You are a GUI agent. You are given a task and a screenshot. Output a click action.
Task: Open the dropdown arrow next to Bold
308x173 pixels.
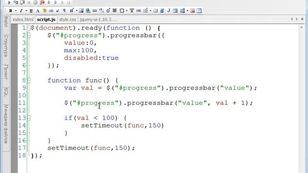16,11
